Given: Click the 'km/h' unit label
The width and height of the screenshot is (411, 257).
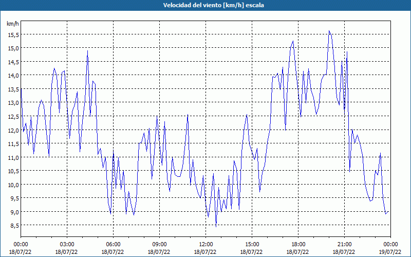Looking at the screenshot, I should tap(13, 24).
